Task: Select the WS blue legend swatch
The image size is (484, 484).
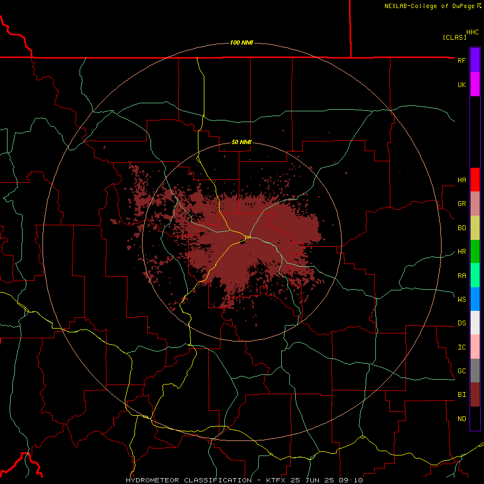Action: click(475, 299)
